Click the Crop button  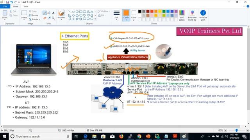pos(33,11)
